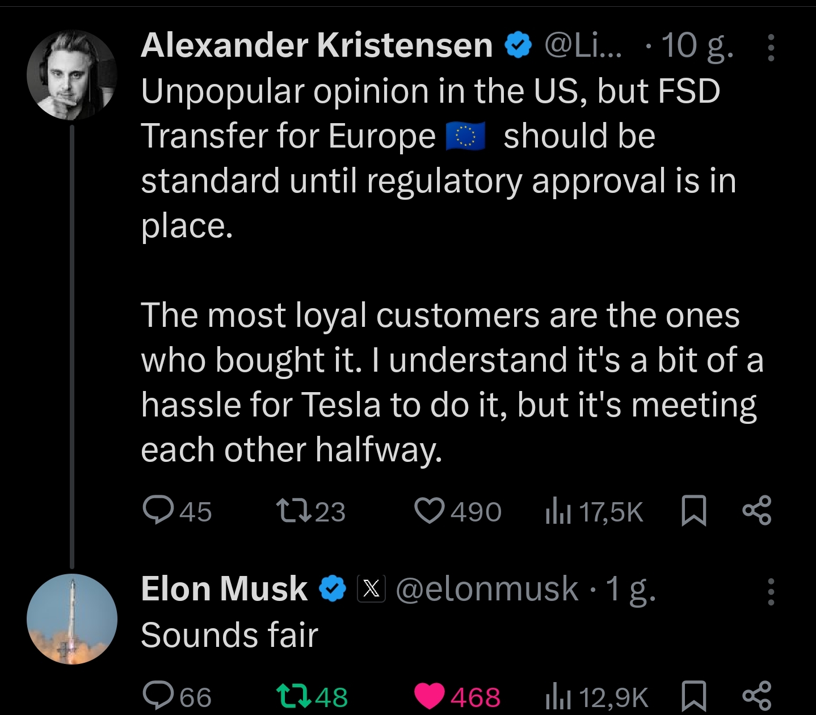This screenshot has height=715, width=816.
Task: Share Elon Musk's reply
Action: click(757, 696)
